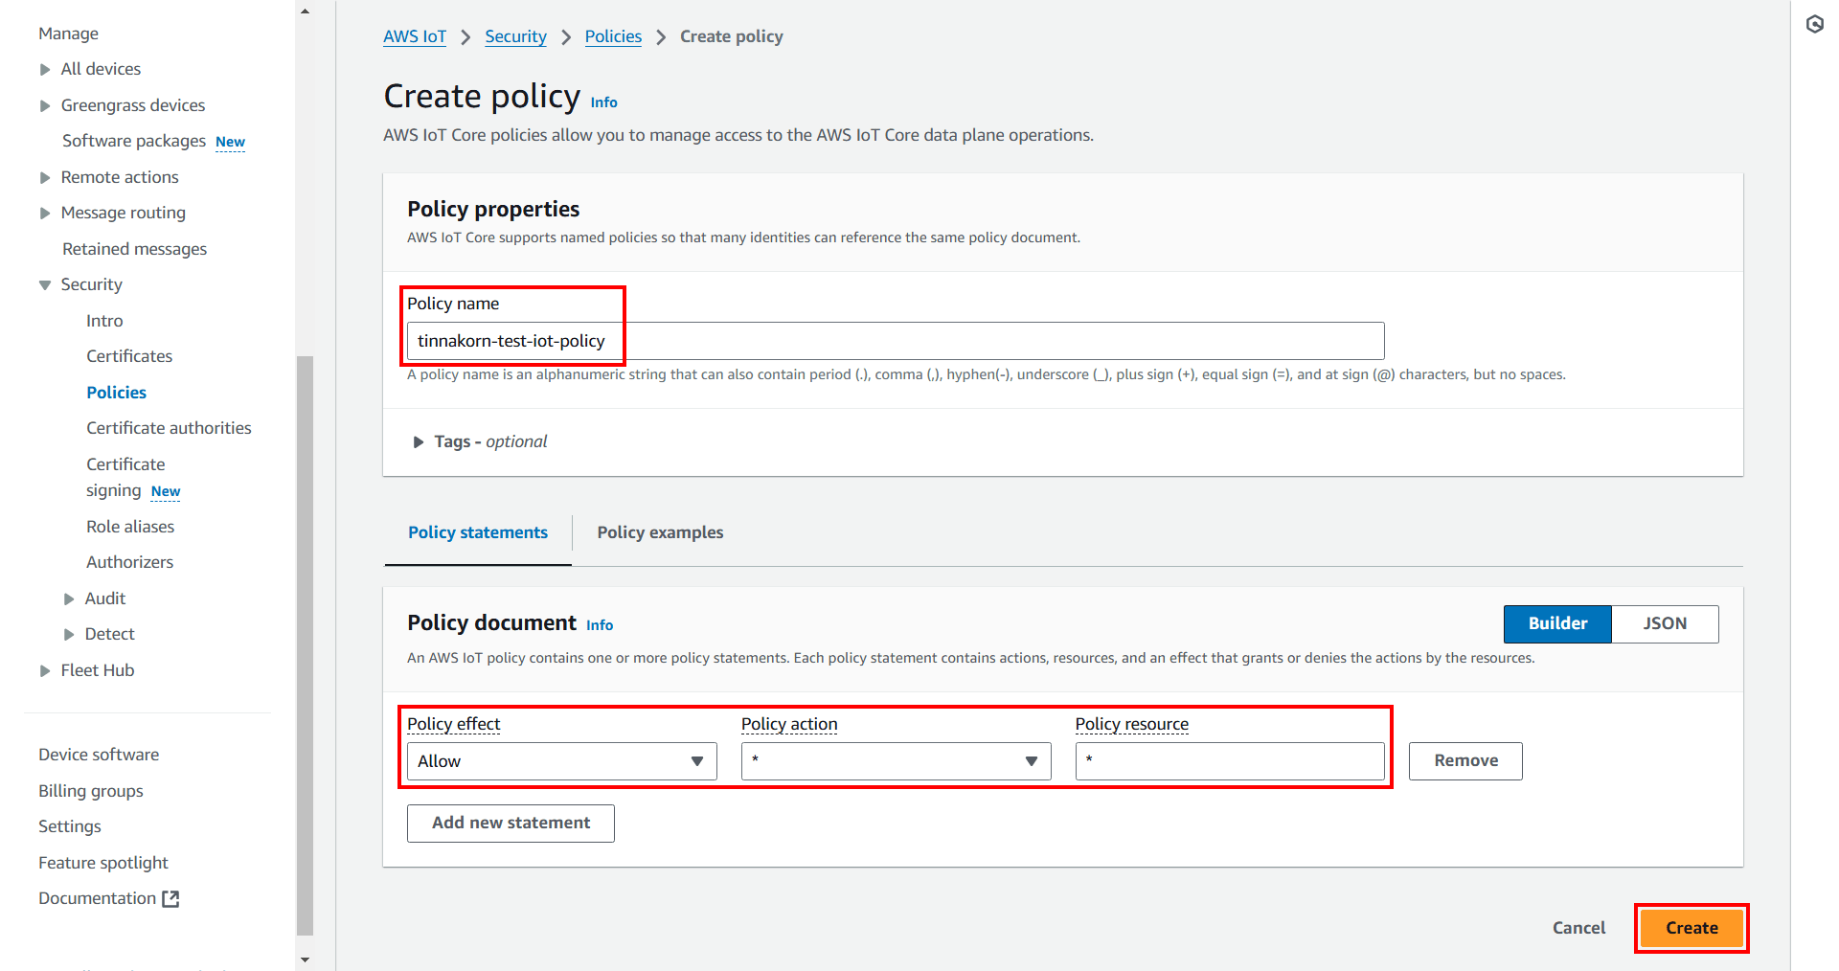Expand Fleet Hub section
The width and height of the screenshot is (1839, 971).
[x=45, y=670]
